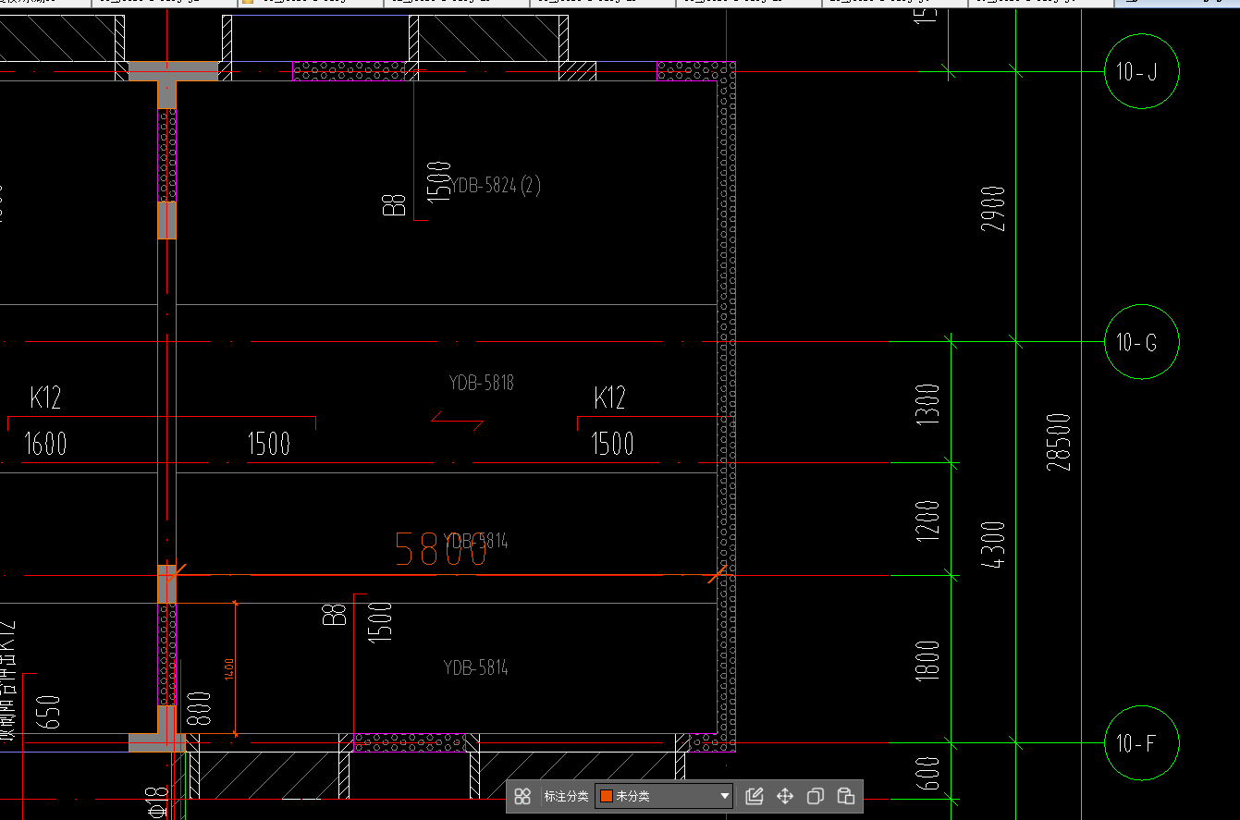Click the YDB-5814 label beside B8 1500
1240x820 pixels.
coord(476,667)
